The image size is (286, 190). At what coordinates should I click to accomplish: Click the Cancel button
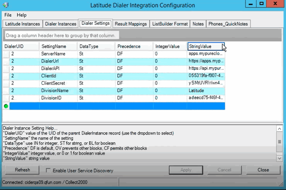click(x=224, y=170)
